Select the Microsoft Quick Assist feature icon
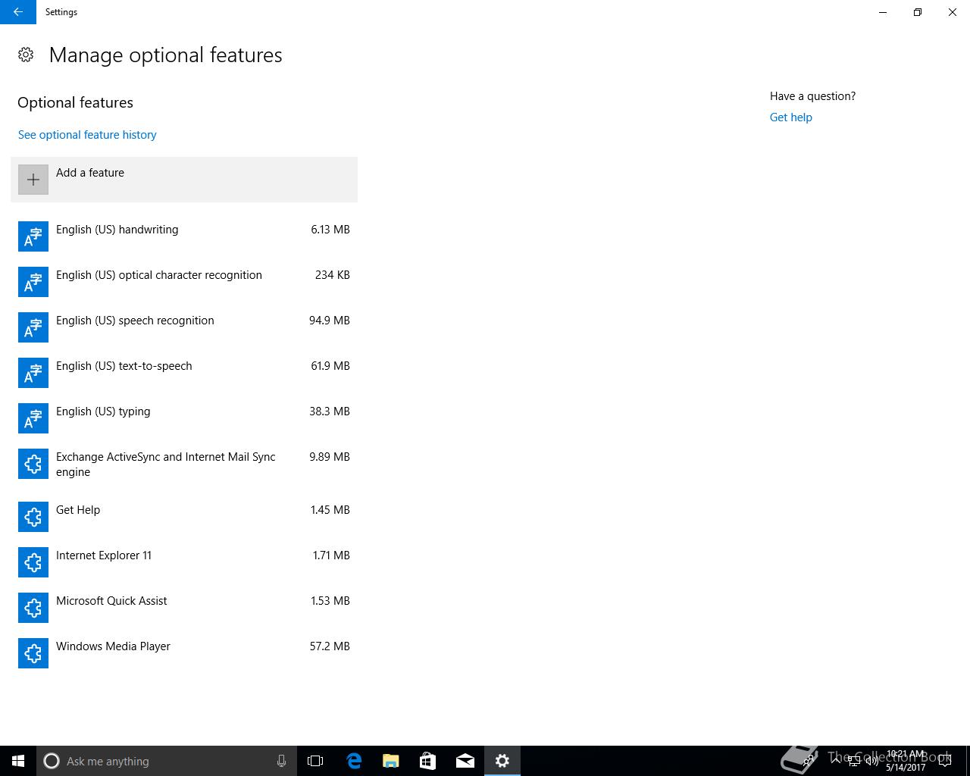Viewport: 970px width, 776px height. [x=33, y=608]
